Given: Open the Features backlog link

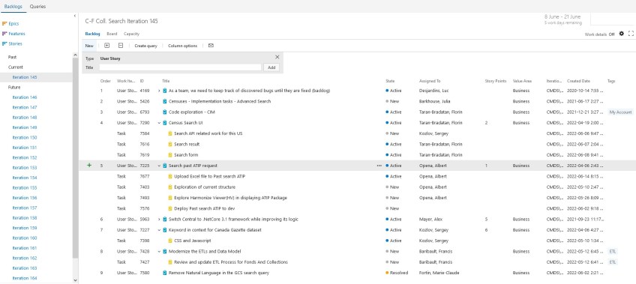Looking at the screenshot, I should pyautogui.click(x=16, y=34).
